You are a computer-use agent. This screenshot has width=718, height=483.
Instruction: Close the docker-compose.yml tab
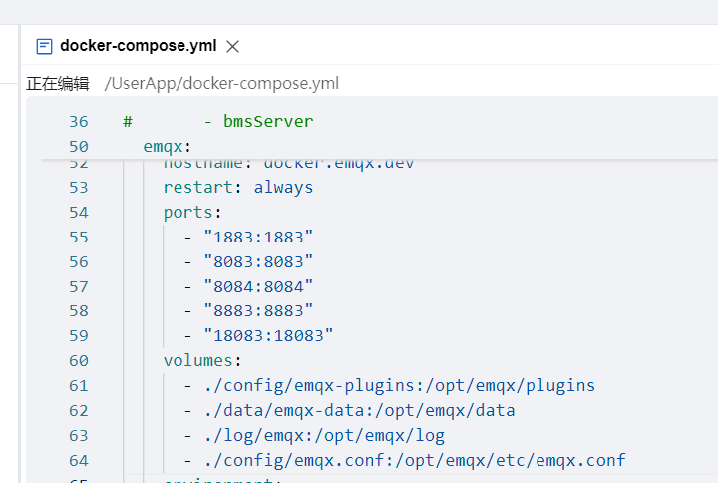click(233, 46)
